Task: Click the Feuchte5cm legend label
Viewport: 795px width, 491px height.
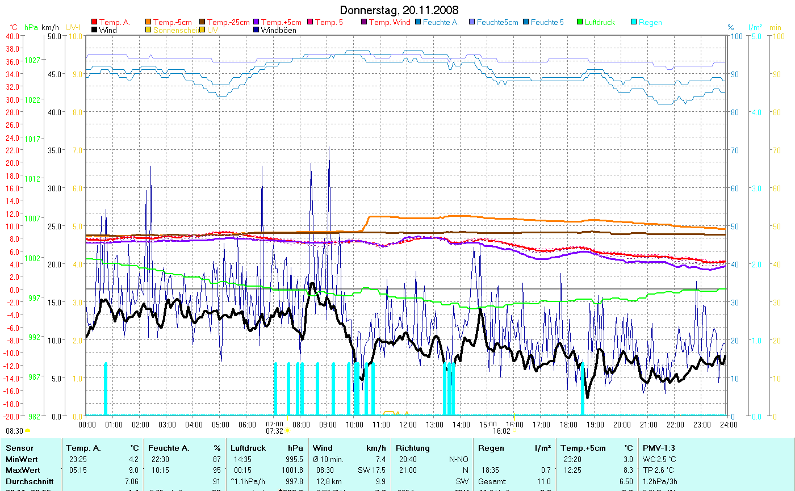Action: [x=497, y=23]
